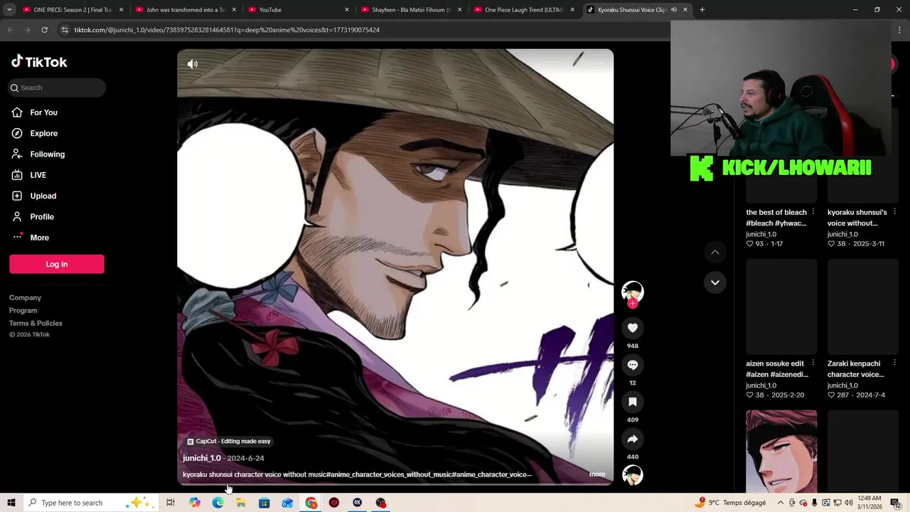Viewport: 910px width, 512px height.
Task: Open the Windows Start menu
Action: pyautogui.click(x=11, y=503)
